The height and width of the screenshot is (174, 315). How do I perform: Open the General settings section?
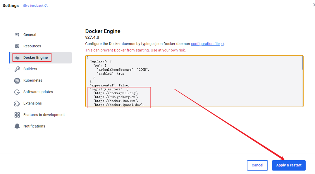[40, 35]
